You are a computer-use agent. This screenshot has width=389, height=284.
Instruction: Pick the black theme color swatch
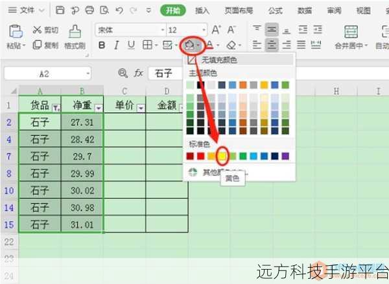[x=201, y=85]
